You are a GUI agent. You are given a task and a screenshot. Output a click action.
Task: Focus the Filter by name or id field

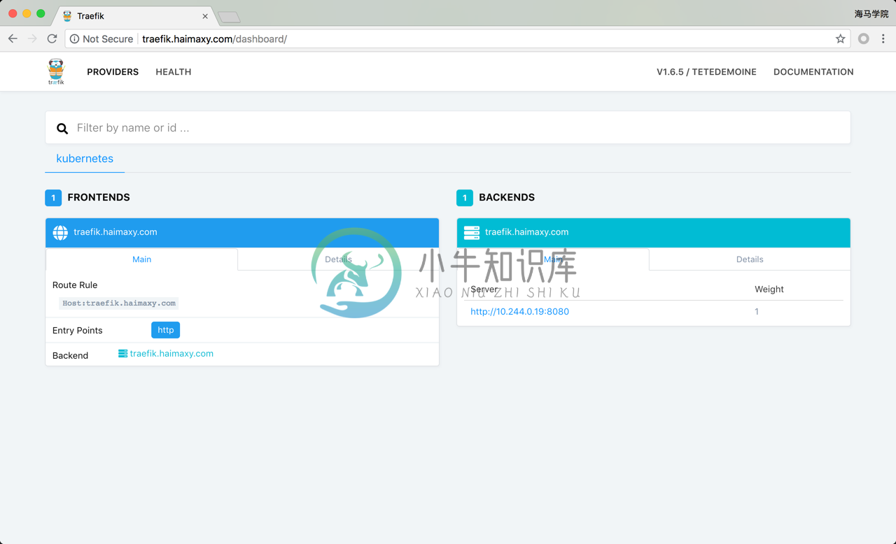[x=448, y=127]
